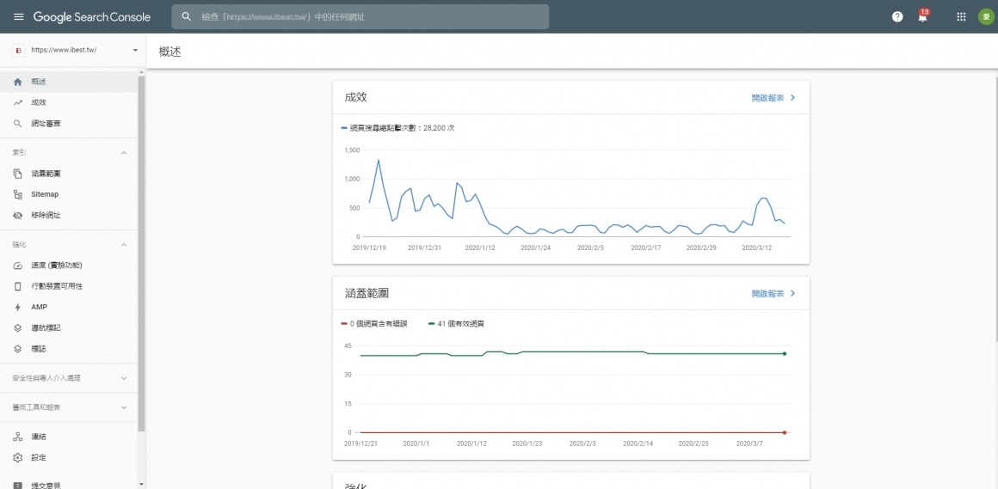
Task: Click the home icon beside 概述
Action: 18,82
